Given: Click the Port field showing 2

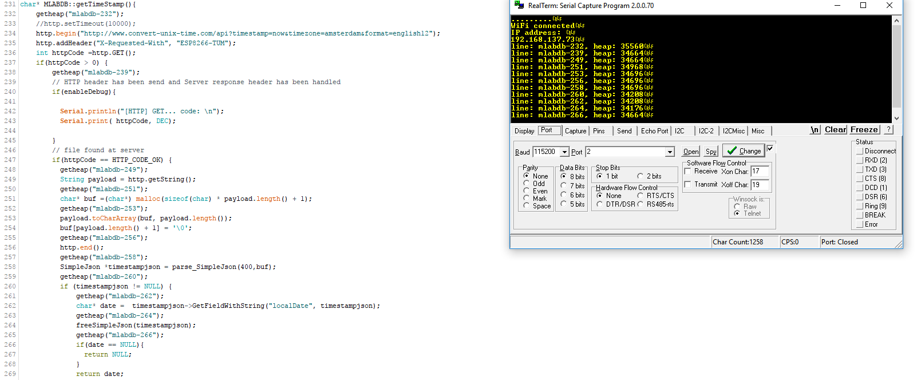Looking at the screenshot, I should click(625, 152).
